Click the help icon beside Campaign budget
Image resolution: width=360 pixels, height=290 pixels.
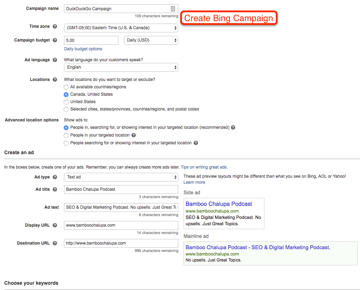pos(54,40)
